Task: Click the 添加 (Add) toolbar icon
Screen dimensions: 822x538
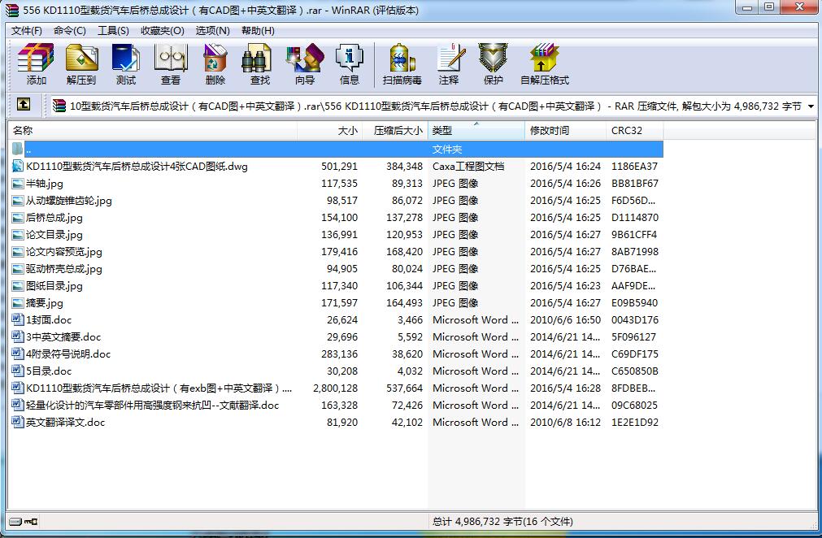Action: point(36,58)
